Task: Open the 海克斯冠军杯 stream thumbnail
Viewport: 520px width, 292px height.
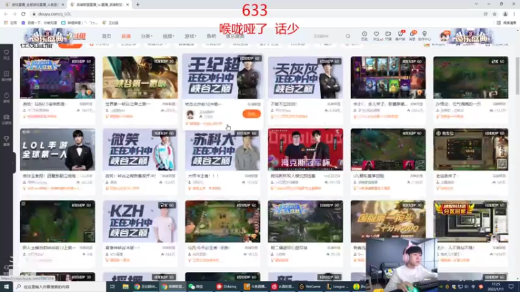Action: point(305,150)
